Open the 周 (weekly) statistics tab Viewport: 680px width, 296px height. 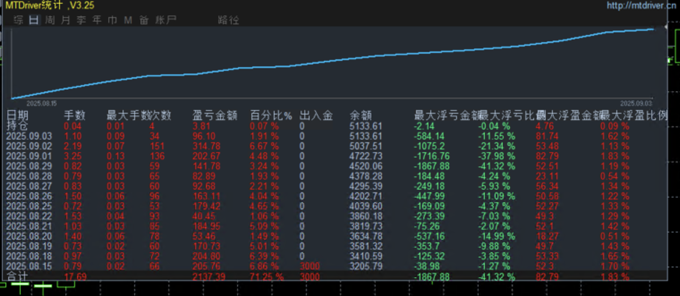pyautogui.click(x=50, y=20)
